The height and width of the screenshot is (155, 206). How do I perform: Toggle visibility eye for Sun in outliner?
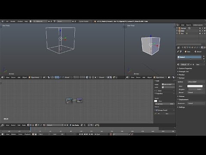click(x=200, y=34)
